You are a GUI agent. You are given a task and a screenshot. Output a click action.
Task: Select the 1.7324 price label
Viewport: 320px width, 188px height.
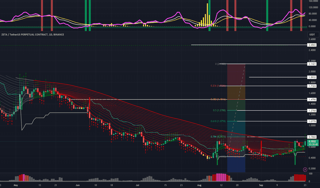click(312, 86)
